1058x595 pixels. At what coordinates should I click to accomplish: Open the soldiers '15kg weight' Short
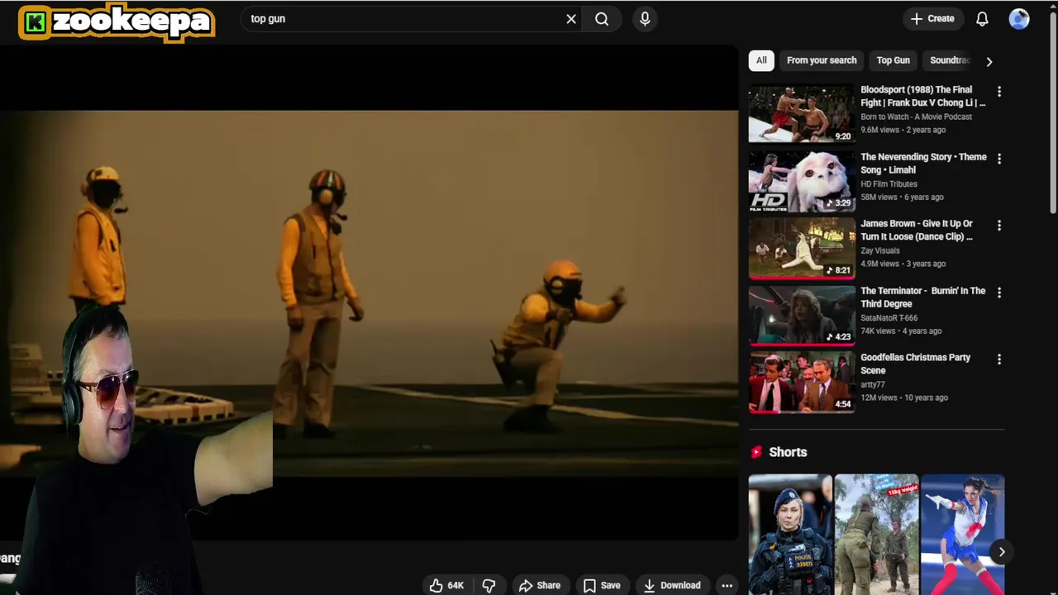(876, 534)
